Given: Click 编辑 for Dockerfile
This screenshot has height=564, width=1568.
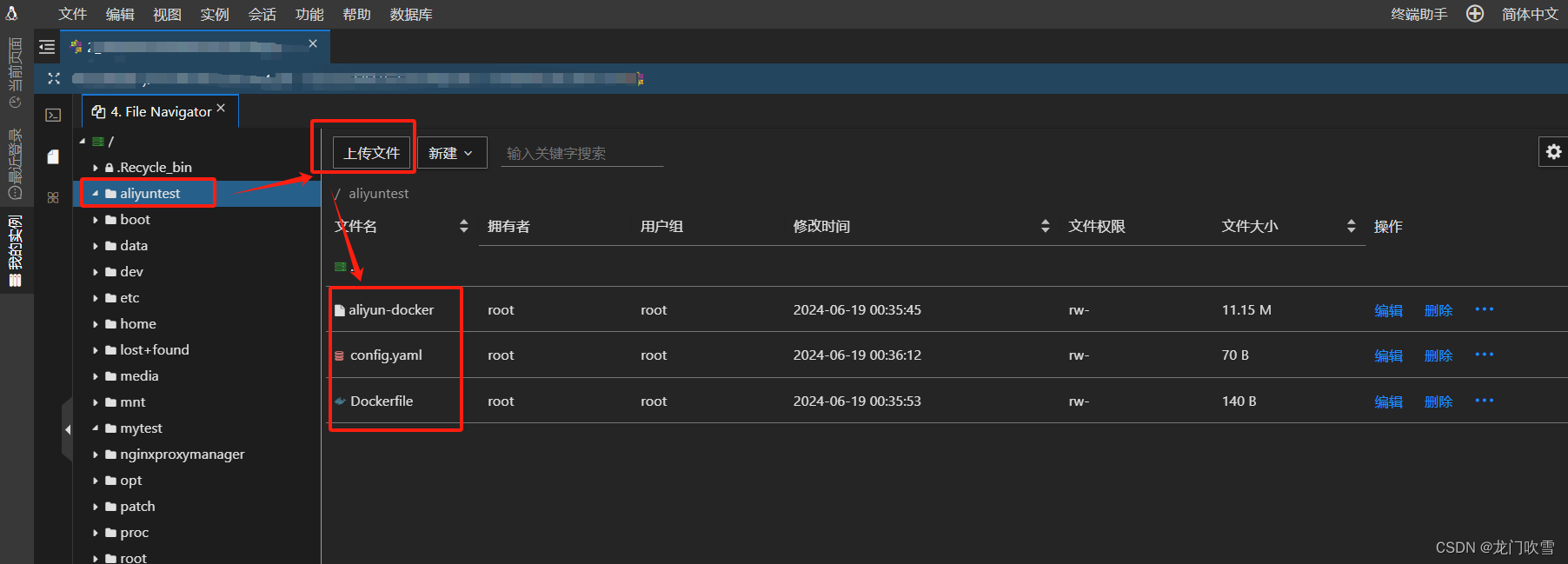Looking at the screenshot, I should (x=1388, y=401).
